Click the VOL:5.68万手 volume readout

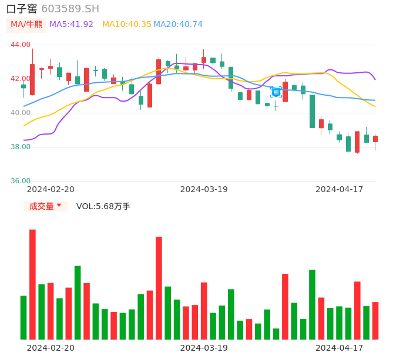[x=103, y=206]
